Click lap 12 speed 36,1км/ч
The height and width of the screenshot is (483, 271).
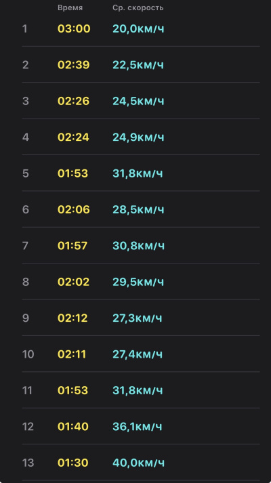point(138,427)
